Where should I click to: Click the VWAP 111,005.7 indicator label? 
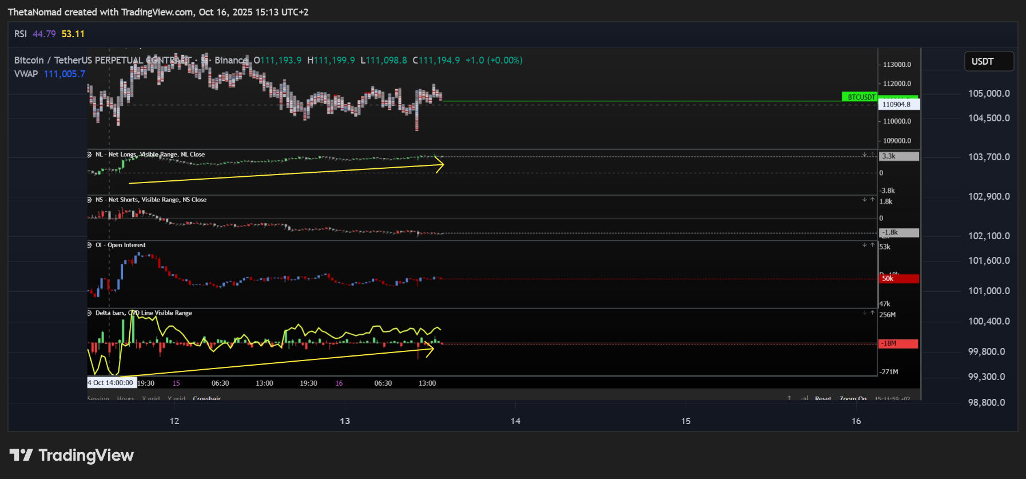click(x=50, y=74)
